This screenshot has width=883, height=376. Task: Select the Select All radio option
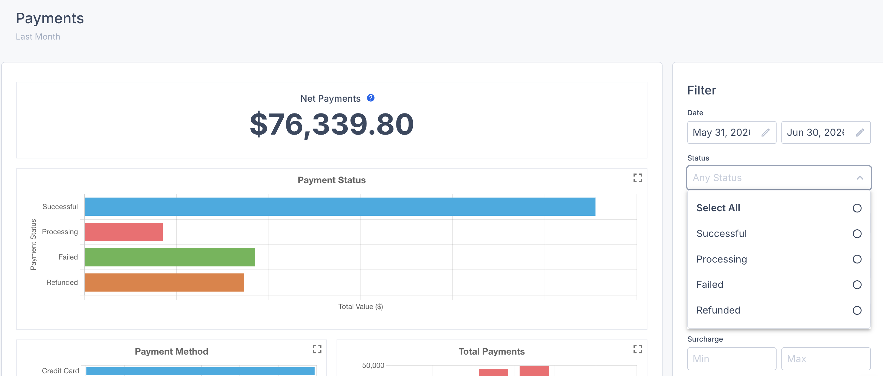pyautogui.click(x=857, y=208)
